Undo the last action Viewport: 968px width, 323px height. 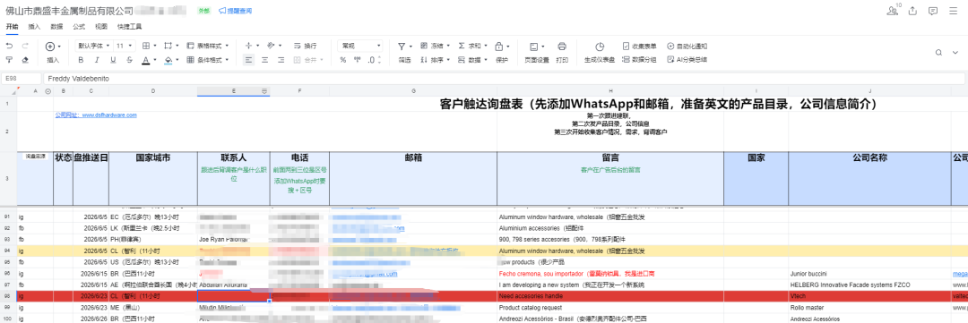coord(9,47)
